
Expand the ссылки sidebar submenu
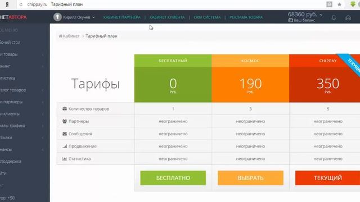pyautogui.click(x=43, y=137)
